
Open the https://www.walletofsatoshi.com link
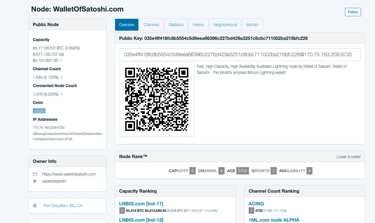click(x=69, y=174)
